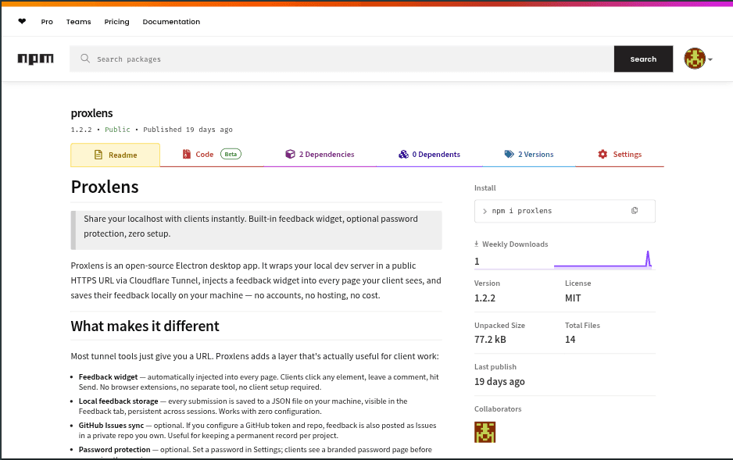This screenshot has height=460, width=733.
Task: Click the heart icon in top bar
Action: (22, 22)
